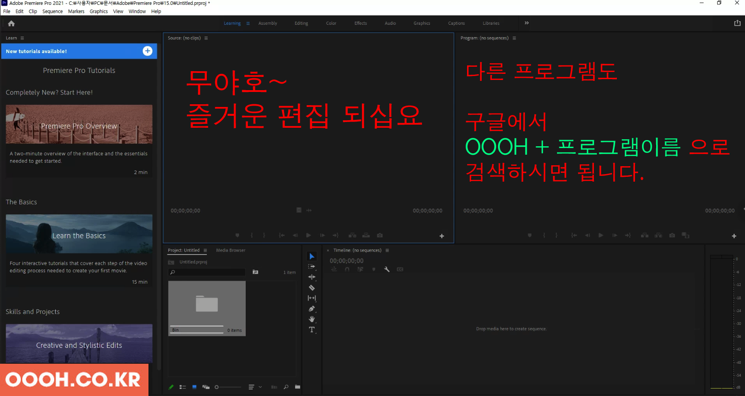Click the Drag Audio Only waveform icon
This screenshot has width=745, height=396.
tap(309, 210)
